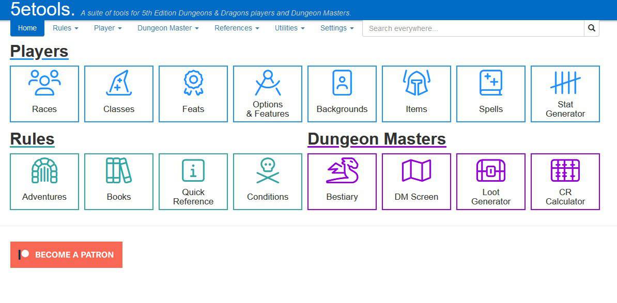Open the Spells spellbook icon
The width and height of the screenshot is (617, 303).
[x=491, y=83]
